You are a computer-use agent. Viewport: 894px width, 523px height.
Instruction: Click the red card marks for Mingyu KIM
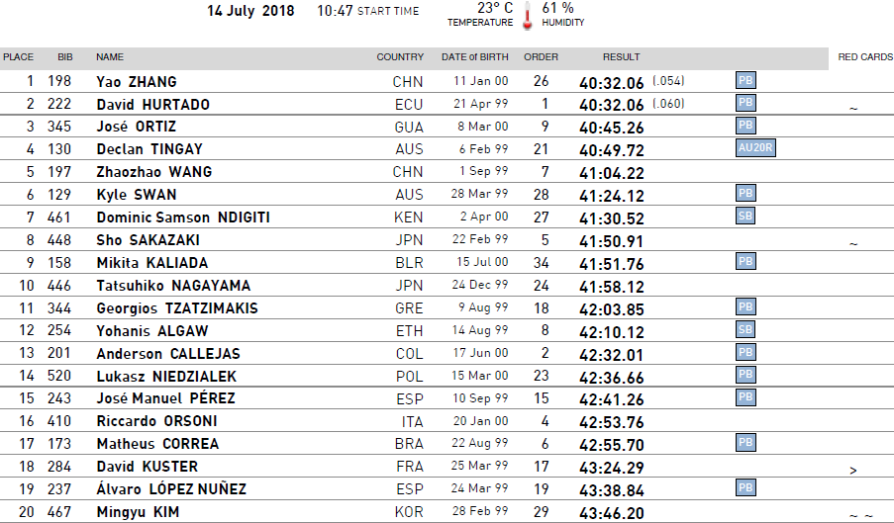point(861,516)
